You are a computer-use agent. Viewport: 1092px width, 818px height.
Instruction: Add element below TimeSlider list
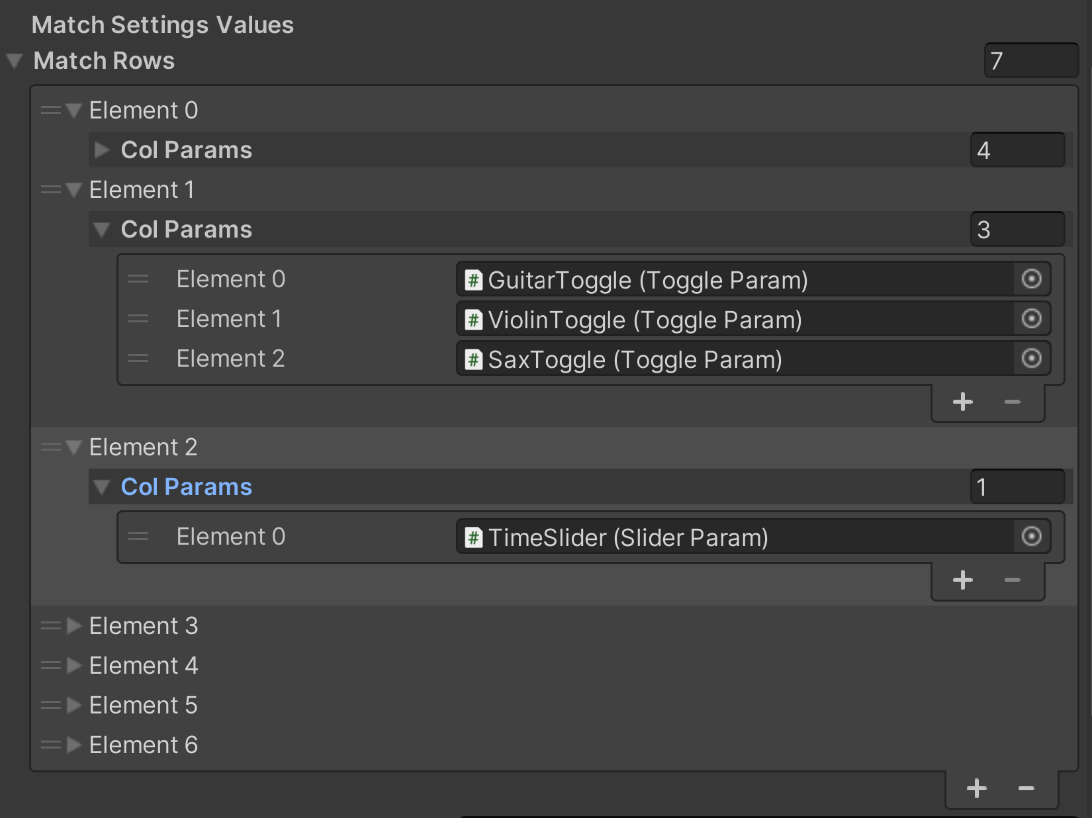[962, 580]
